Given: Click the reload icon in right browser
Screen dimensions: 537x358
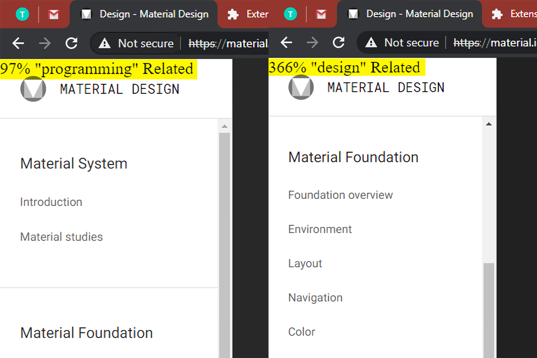Looking at the screenshot, I should [338, 43].
